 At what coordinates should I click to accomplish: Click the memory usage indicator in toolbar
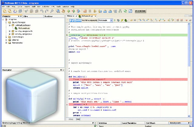point(140,11)
